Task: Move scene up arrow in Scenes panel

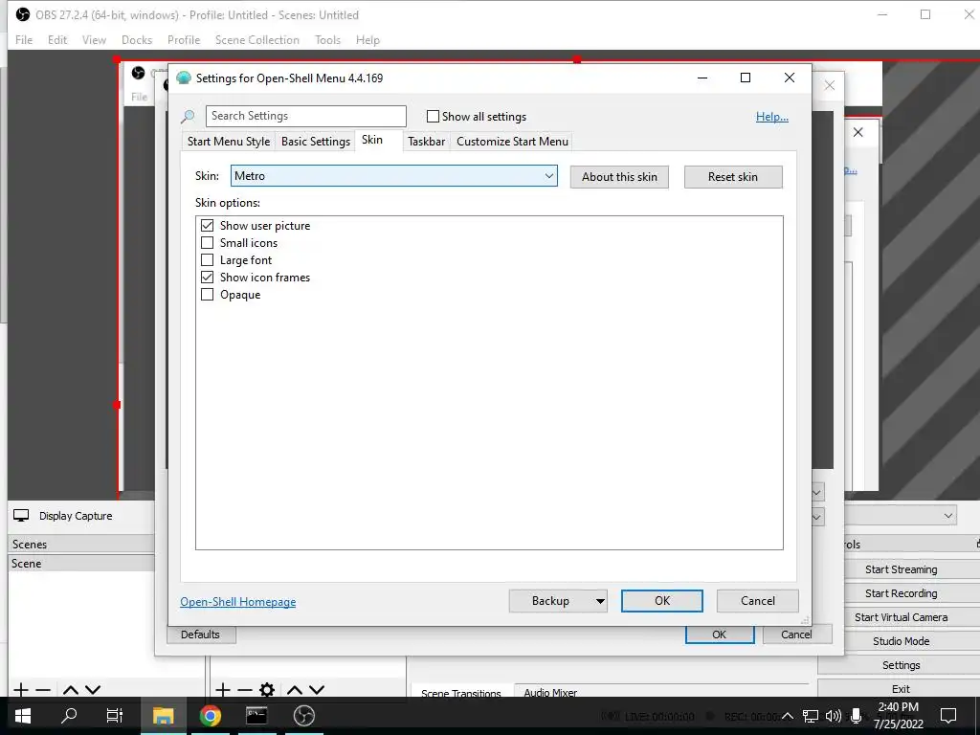Action: click(x=71, y=690)
